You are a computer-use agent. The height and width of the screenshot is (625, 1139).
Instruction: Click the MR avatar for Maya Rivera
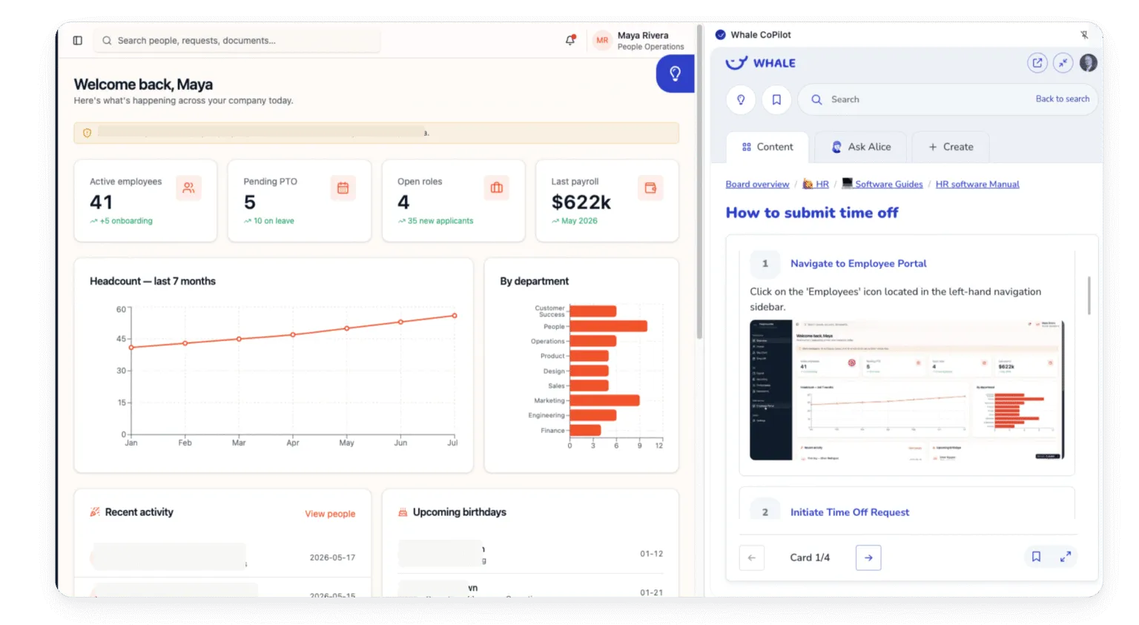[602, 41]
